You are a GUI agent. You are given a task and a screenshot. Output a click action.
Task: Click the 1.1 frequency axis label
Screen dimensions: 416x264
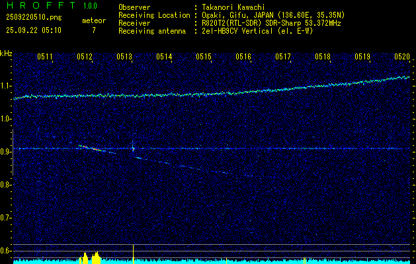6,86
